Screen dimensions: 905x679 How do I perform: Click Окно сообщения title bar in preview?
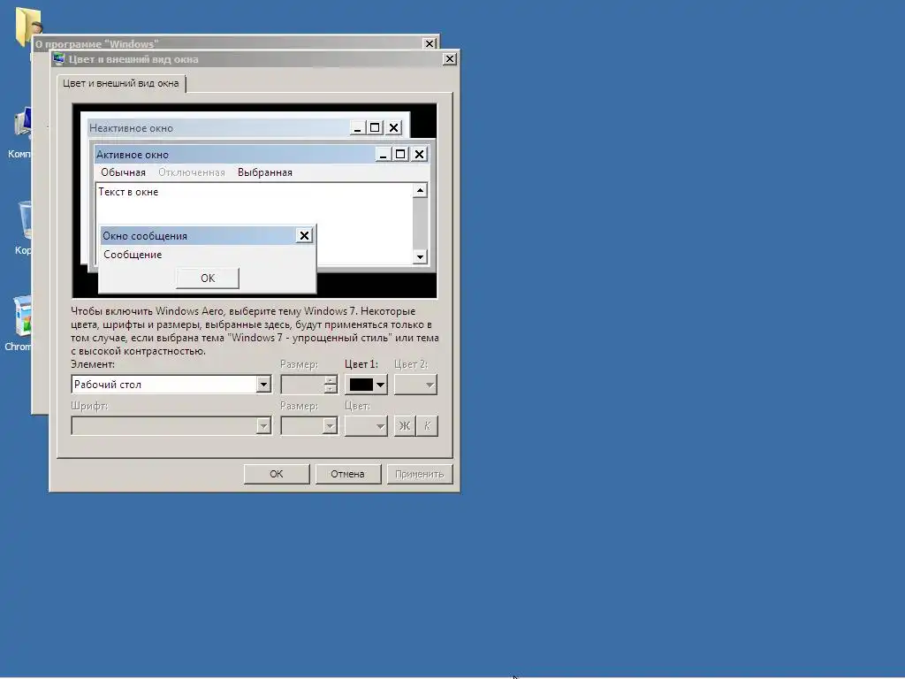tap(197, 235)
